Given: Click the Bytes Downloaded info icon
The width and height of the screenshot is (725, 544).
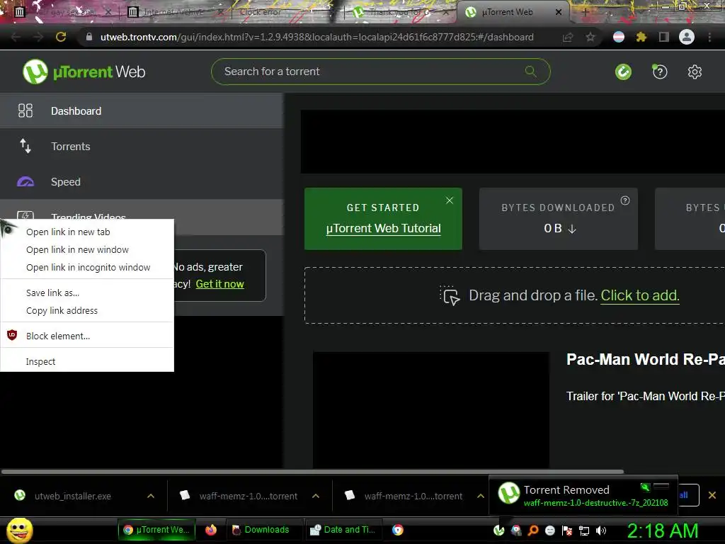Looking at the screenshot, I should [x=625, y=200].
